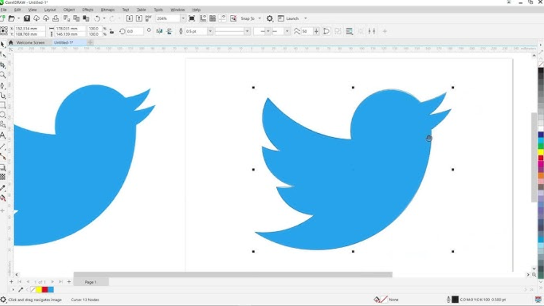This screenshot has width=544, height=306.
Task: Add a new document tab
Action: click(x=90, y=42)
